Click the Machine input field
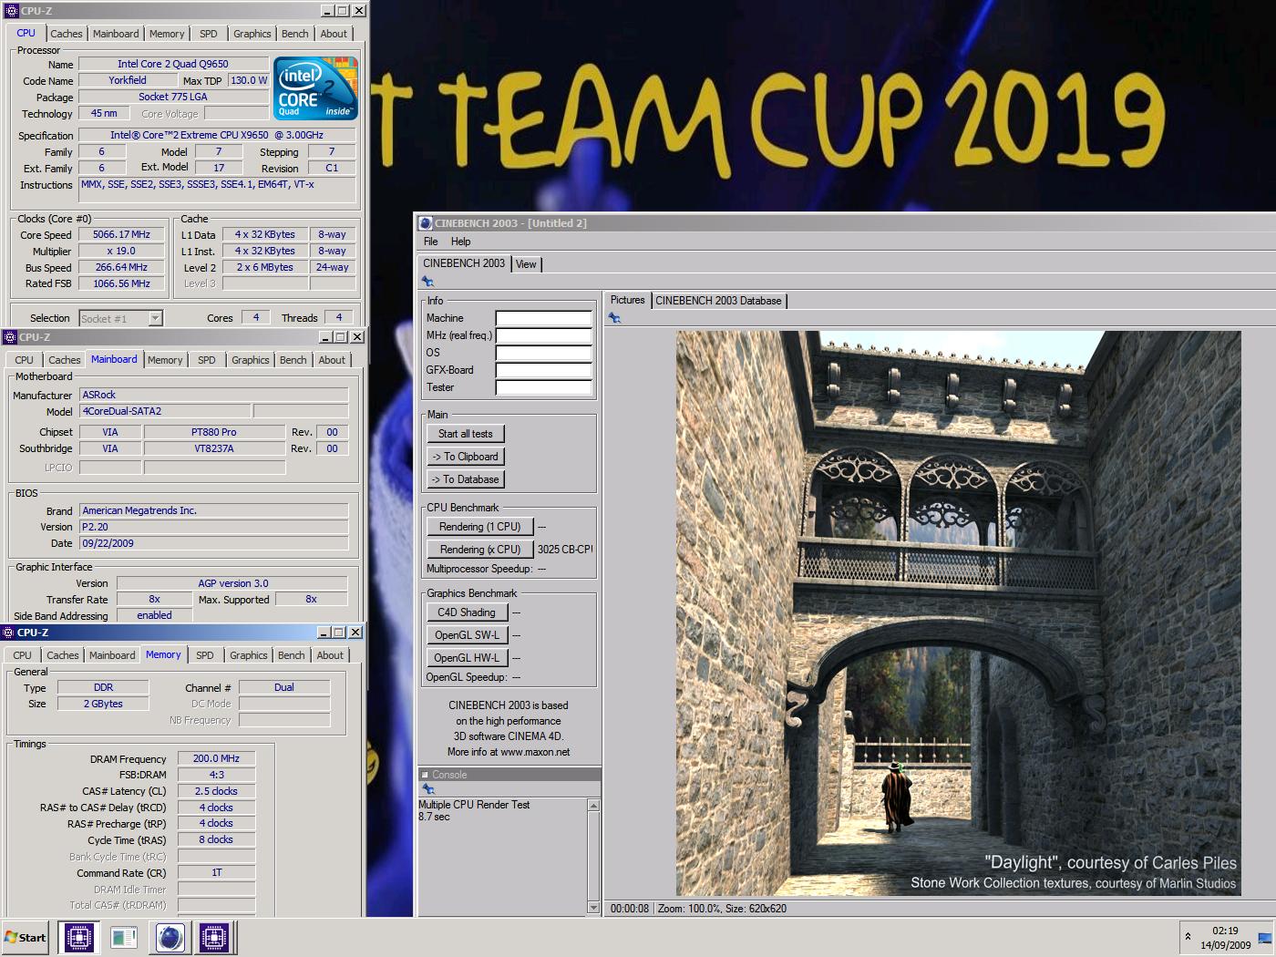This screenshot has height=957, width=1276. 543,318
